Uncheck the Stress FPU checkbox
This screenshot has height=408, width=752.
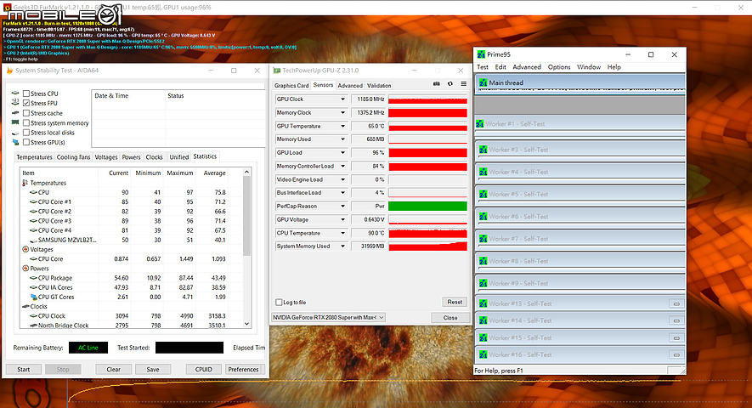pyautogui.click(x=26, y=103)
